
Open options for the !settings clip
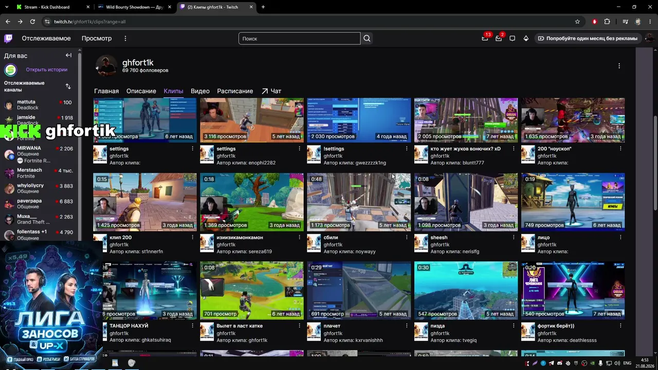(x=407, y=149)
